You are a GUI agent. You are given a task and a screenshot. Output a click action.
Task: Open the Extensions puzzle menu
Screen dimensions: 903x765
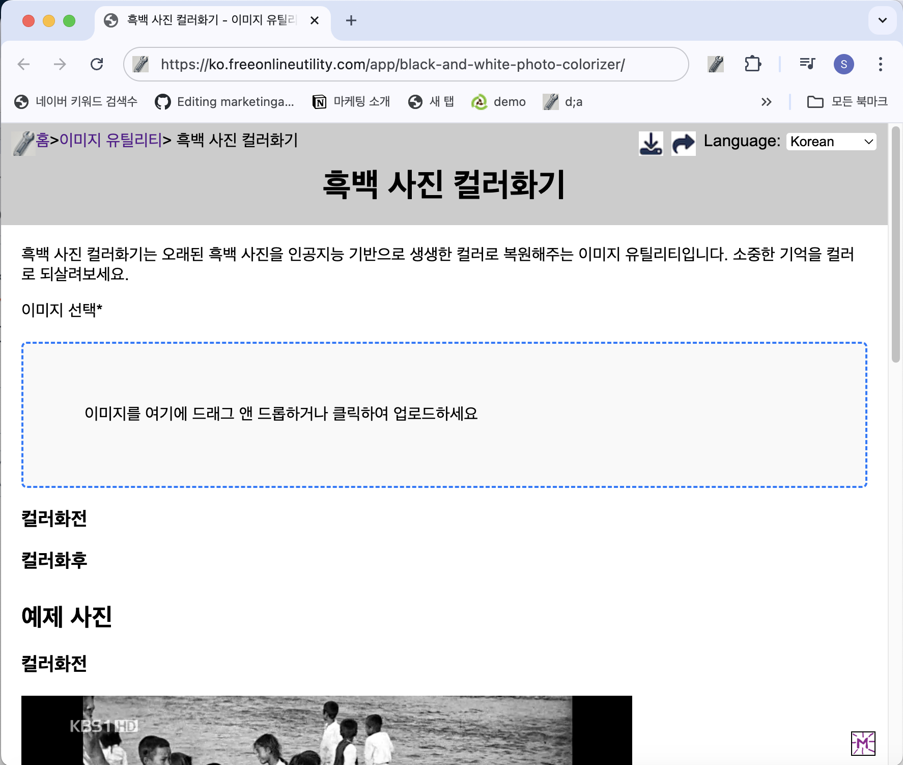click(x=752, y=64)
